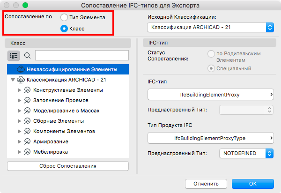Image resolution: width=281 pixels, height=193 pixels.
Task: Select the Класс radio button
Action: (64, 29)
